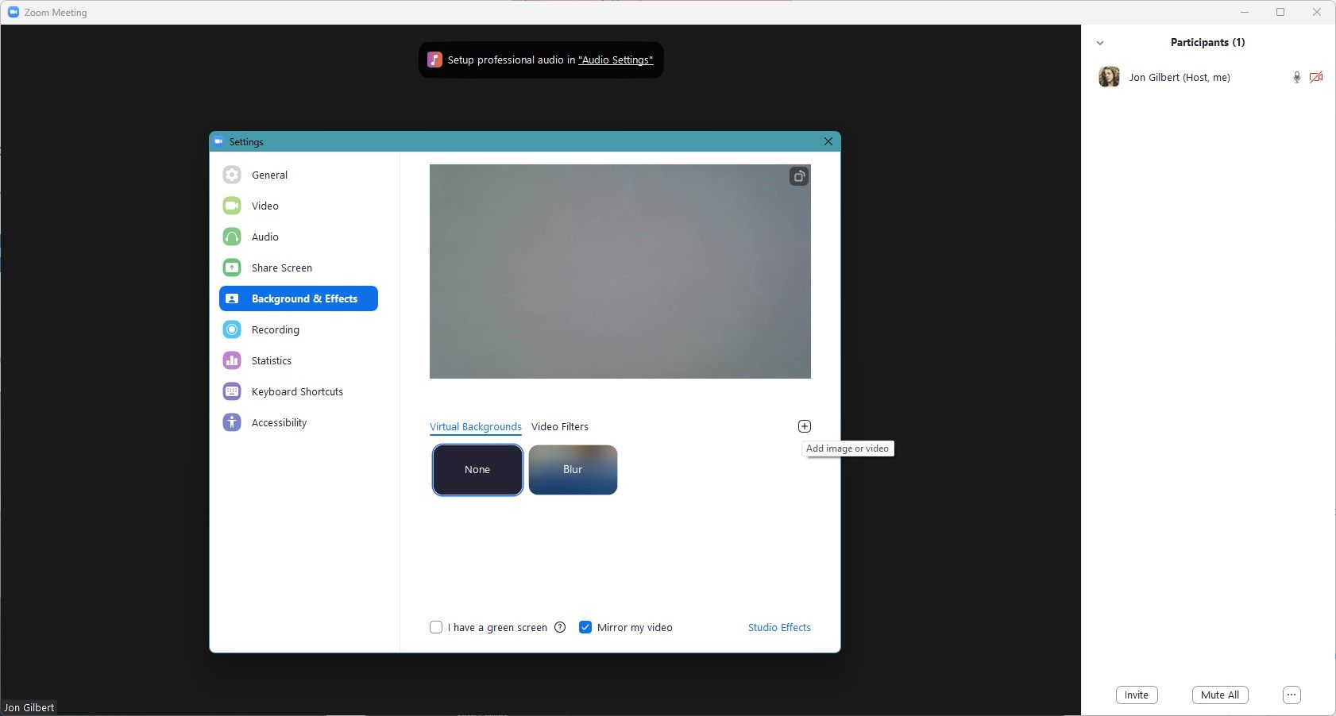This screenshot has width=1336, height=716.
Task: Open the Video settings section
Action: click(264, 206)
